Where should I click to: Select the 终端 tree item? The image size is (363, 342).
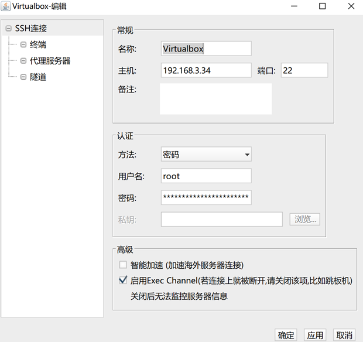pyautogui.click(x=37, y=45)
